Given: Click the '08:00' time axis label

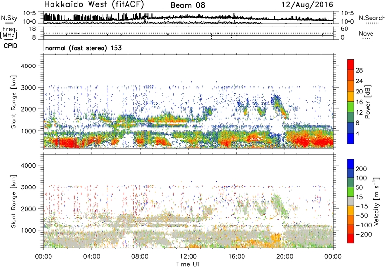Looking at the screenshot, I should tap(140, 257).
